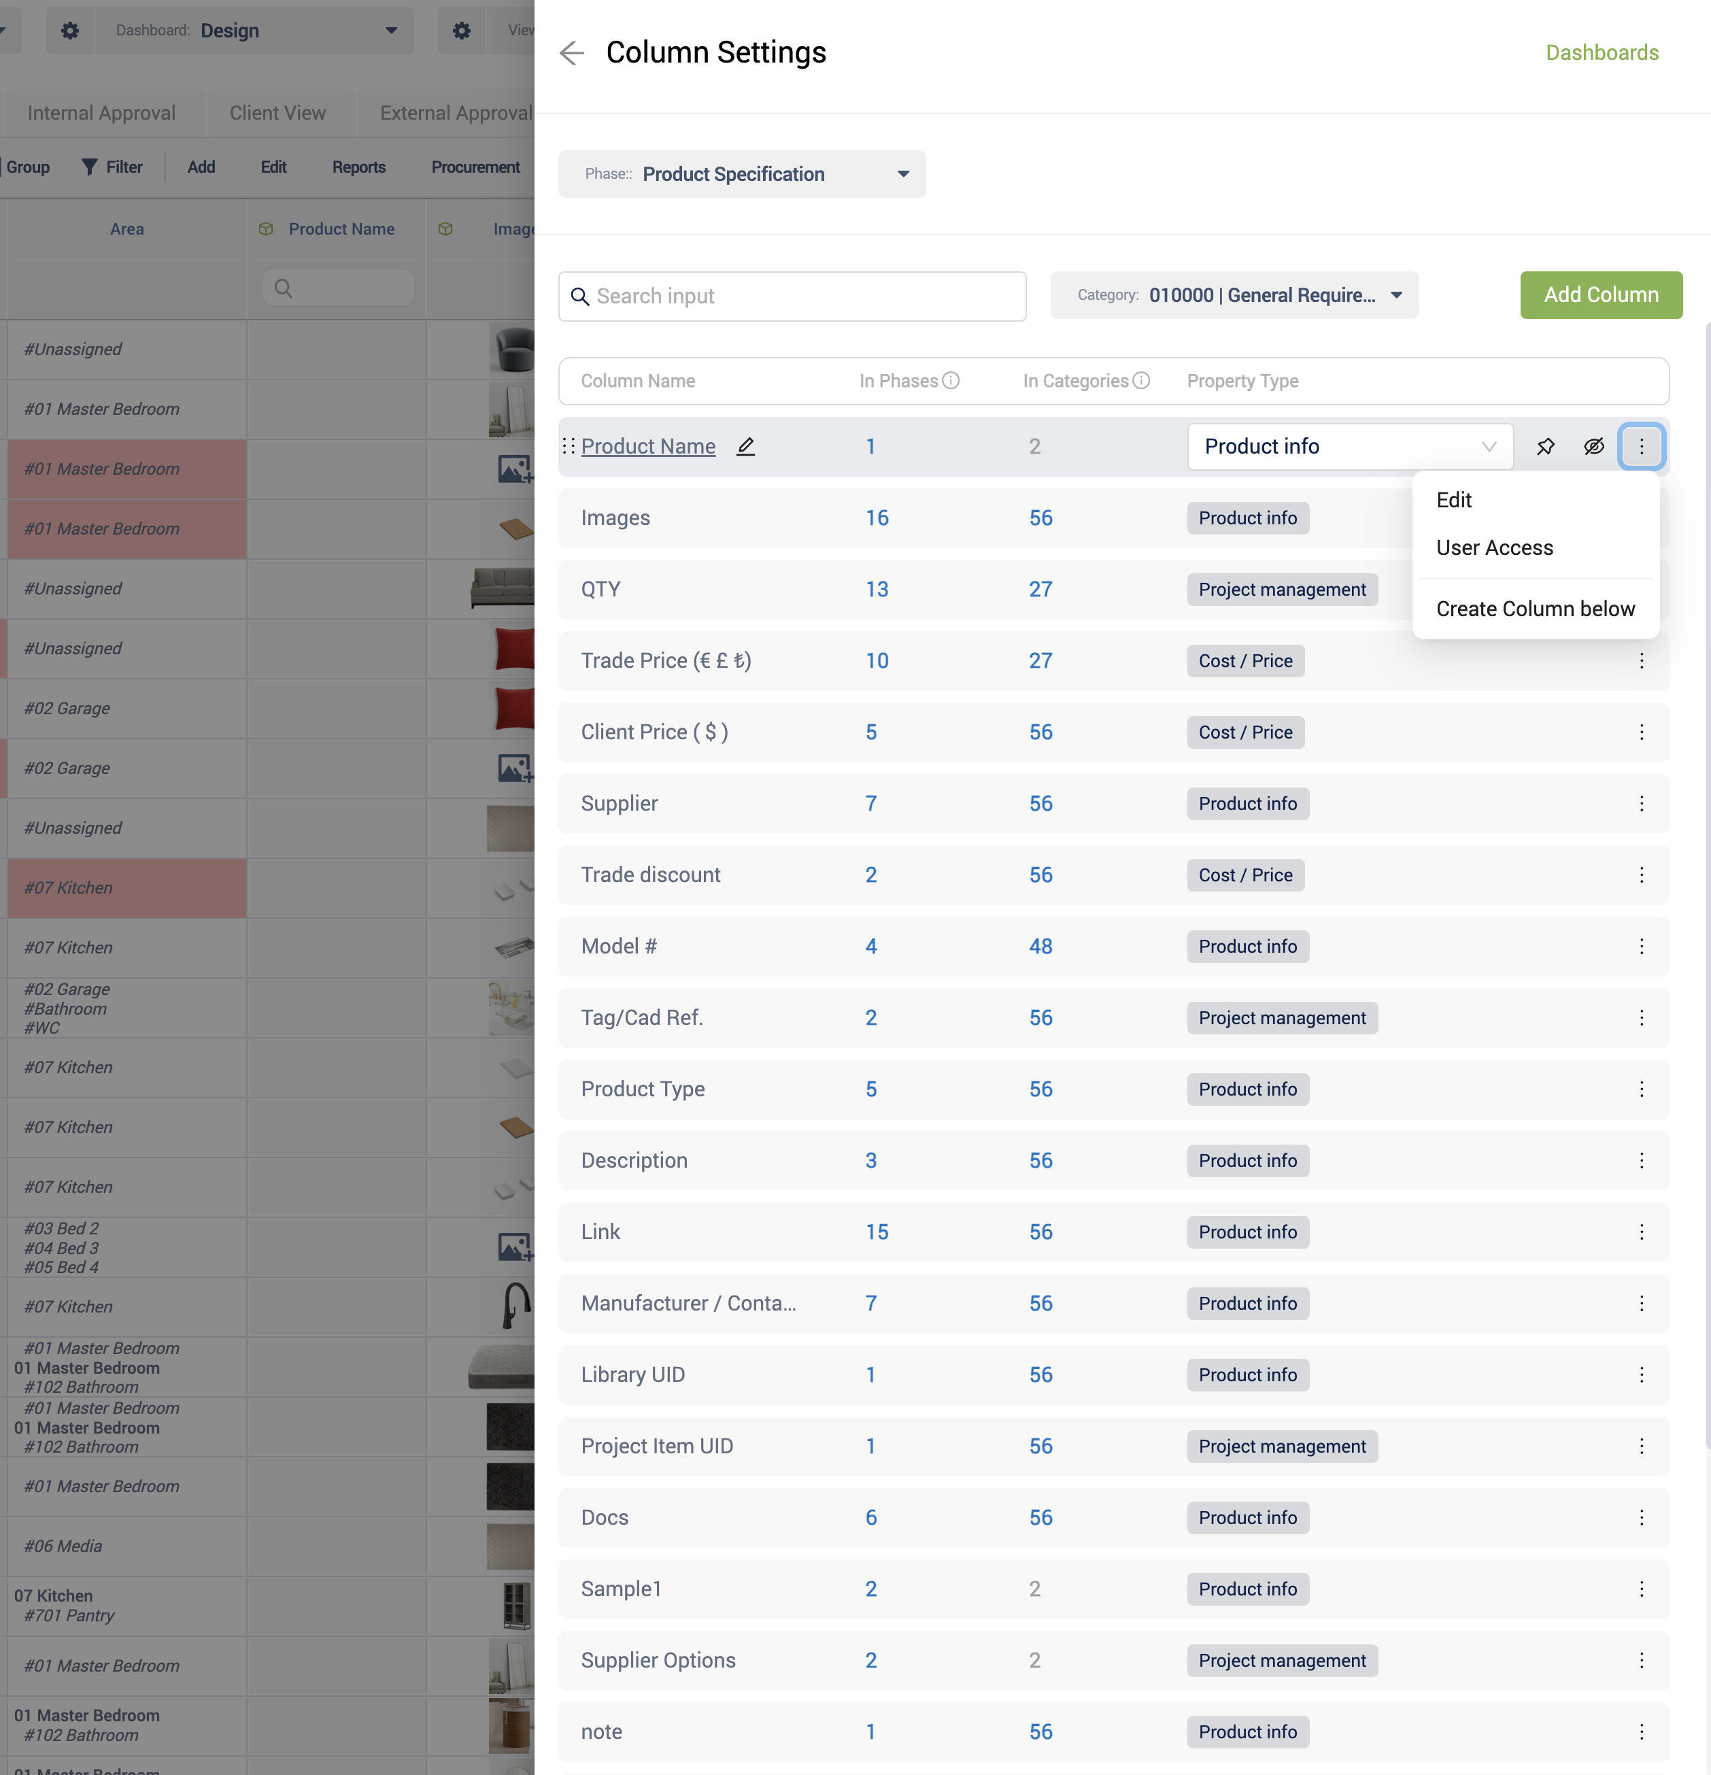Click the 07 Kitchen #701 Pantry area cell
The image size is (1711, 1775).
tap(126, 1606)
